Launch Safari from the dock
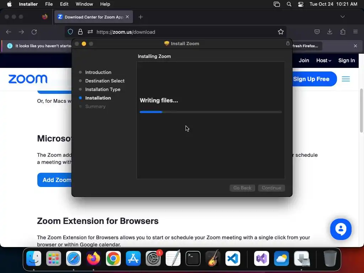This screenshot has height=273, width=364. coord(74,258)
